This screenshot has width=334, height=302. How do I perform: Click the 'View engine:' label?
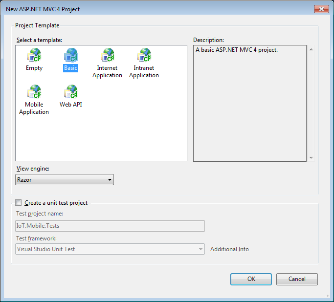pyautogui.click(x=33, y=169)
